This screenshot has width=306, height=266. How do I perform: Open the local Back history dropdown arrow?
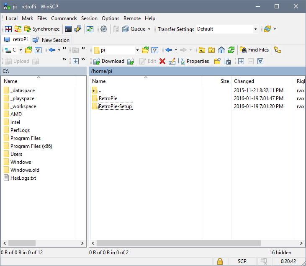point(59,50)
